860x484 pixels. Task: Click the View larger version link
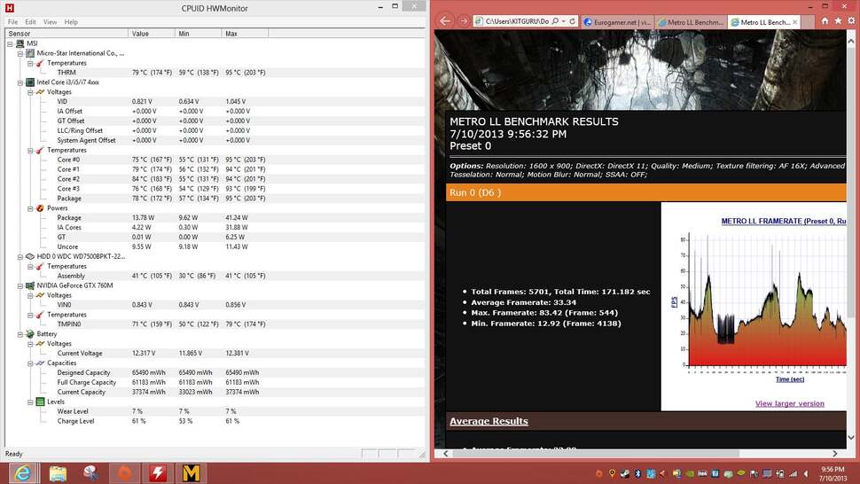[789, 403]
